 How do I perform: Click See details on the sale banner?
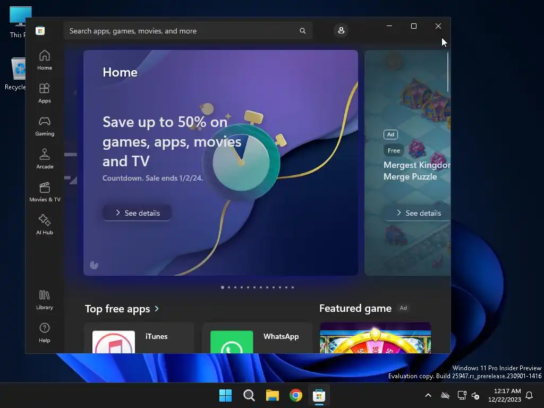pyautogui.click(x=137, y=212)
